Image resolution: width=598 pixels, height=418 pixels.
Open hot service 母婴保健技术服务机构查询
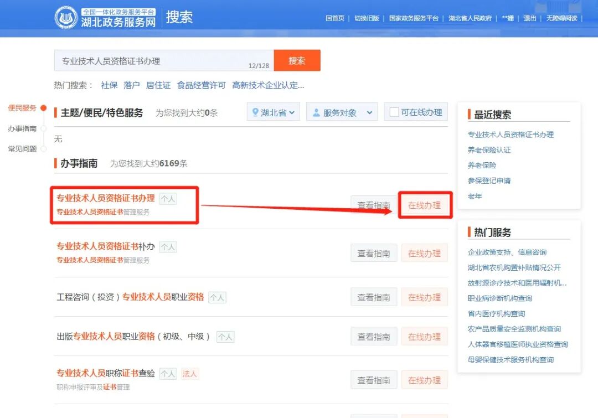point(511,360)
